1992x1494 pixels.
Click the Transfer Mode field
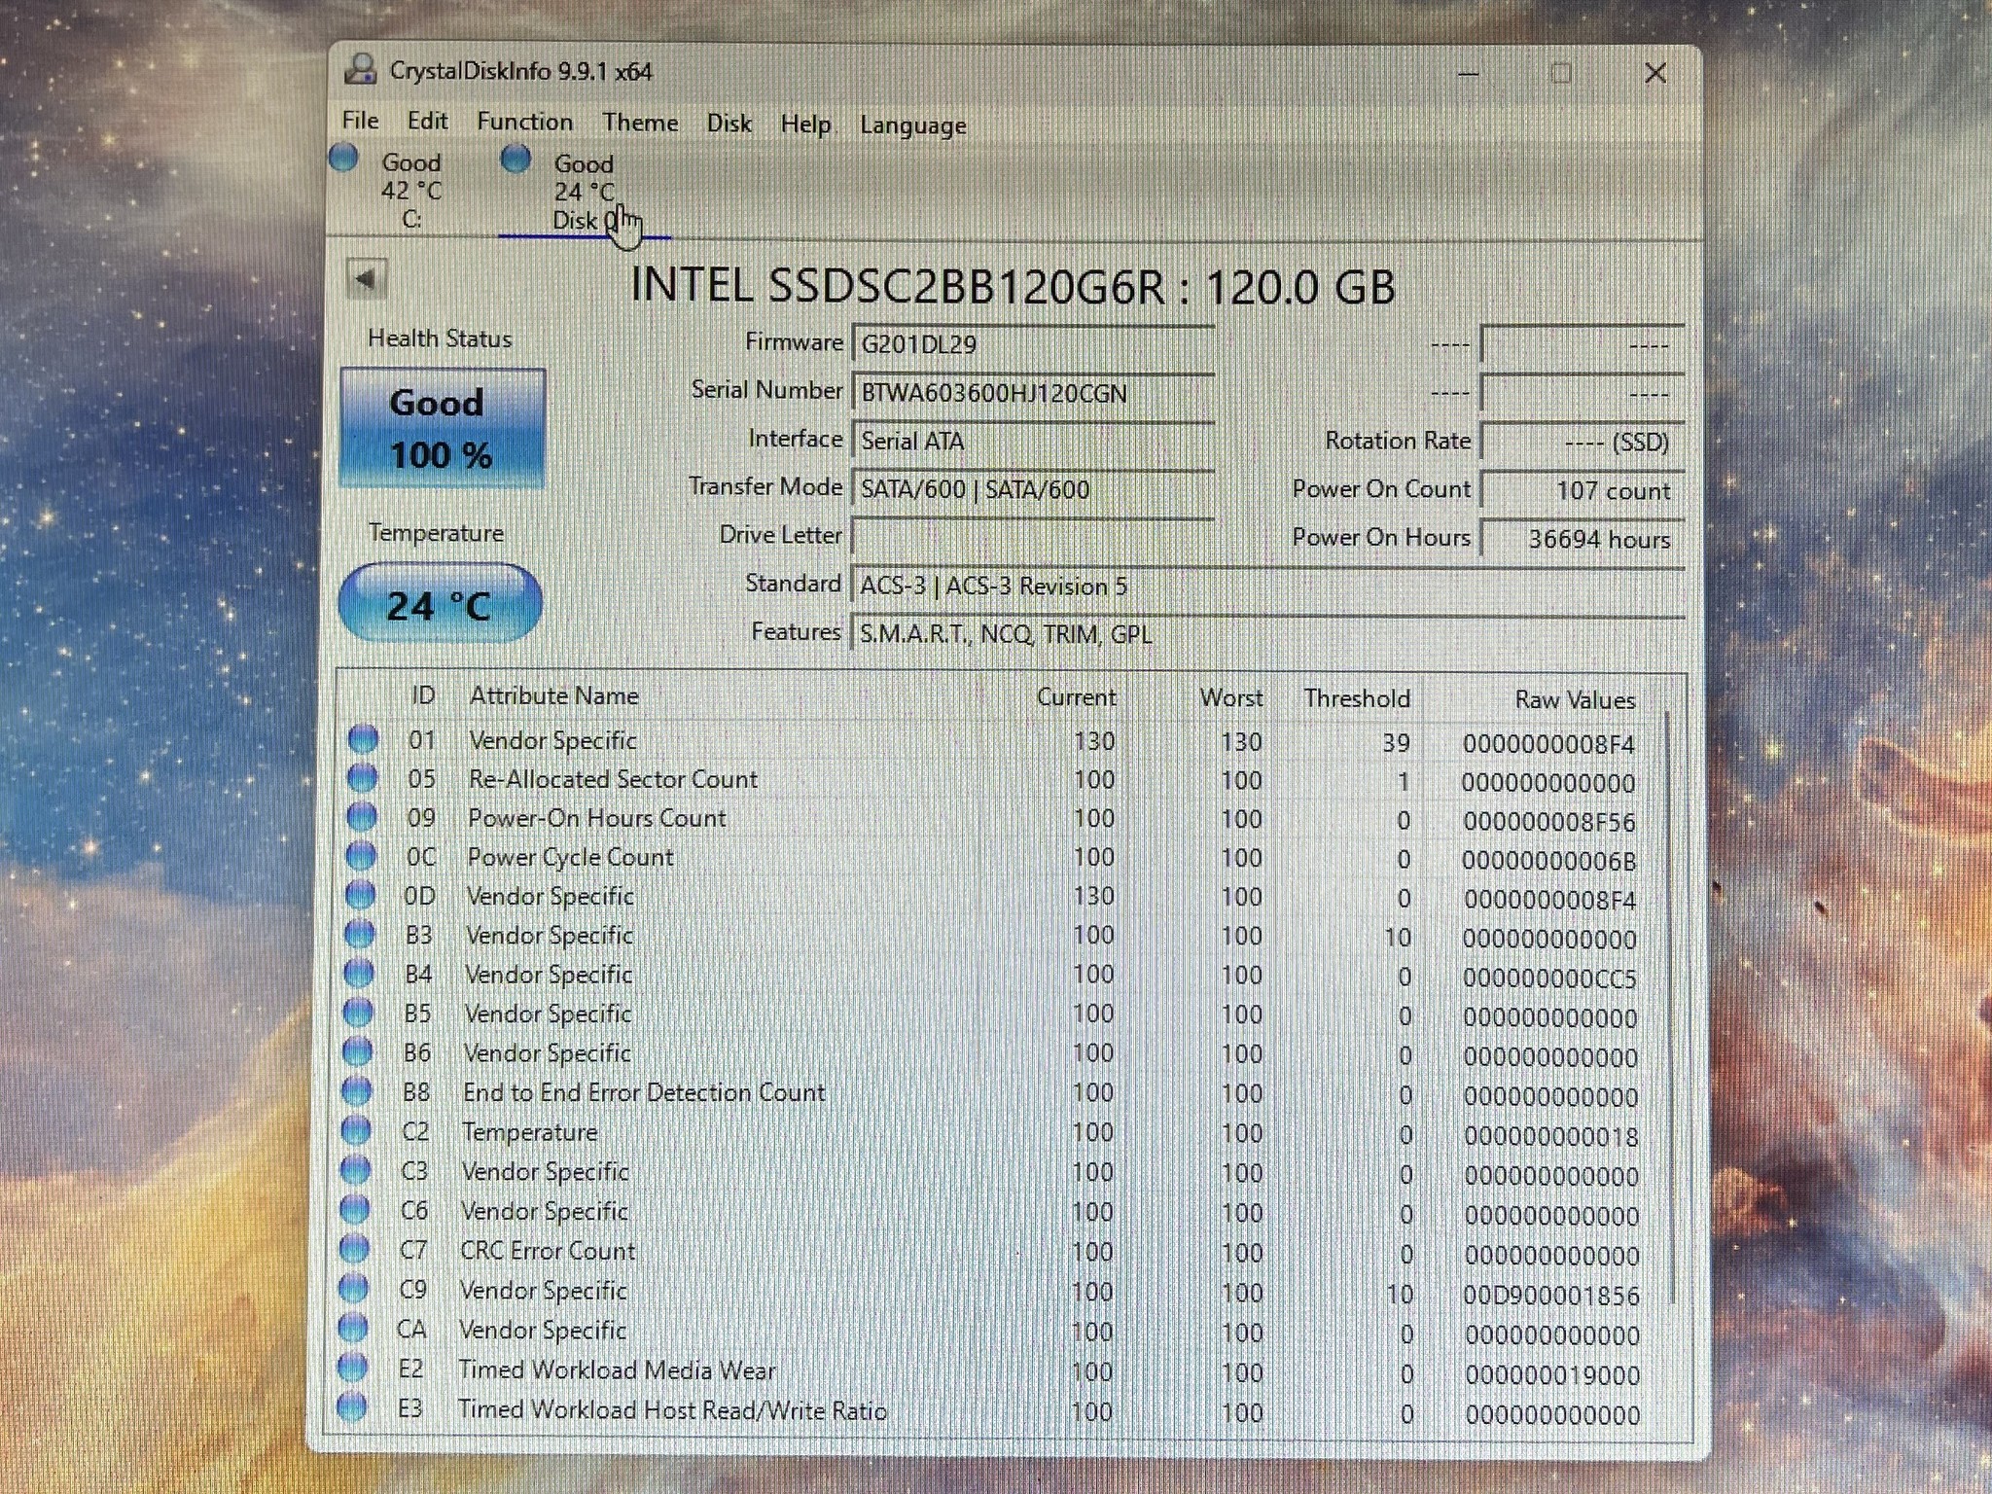click(x=1033, y=489)
